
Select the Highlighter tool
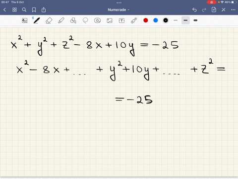click(x=61, y=20)
